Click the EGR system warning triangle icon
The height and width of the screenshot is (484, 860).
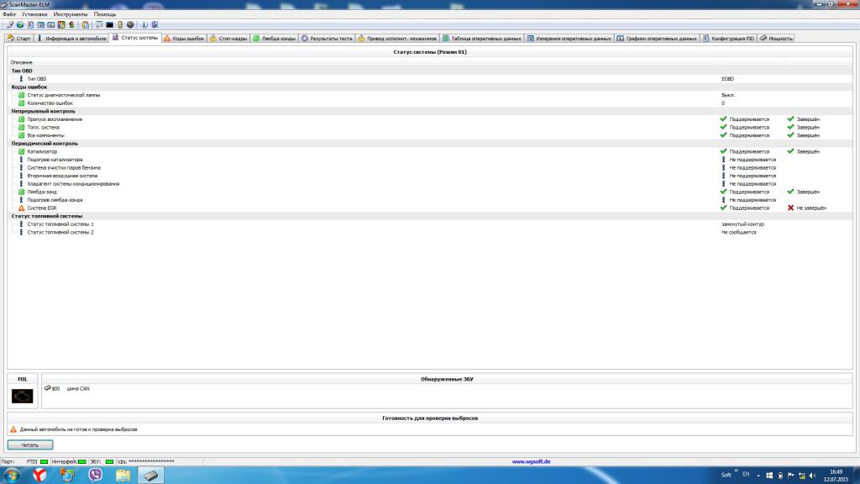click(22, 208)
